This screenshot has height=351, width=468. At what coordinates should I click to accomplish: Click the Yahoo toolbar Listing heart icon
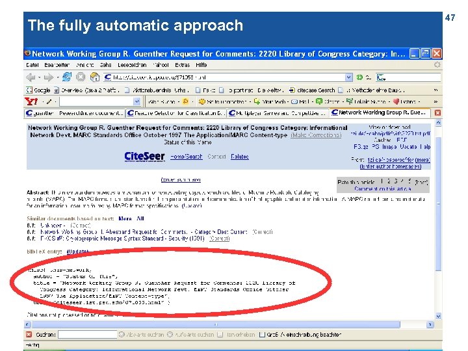point(396,101)
